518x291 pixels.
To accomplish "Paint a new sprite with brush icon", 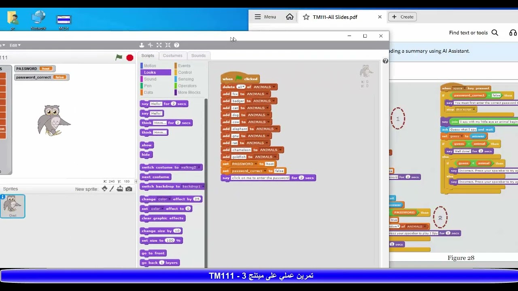I will pos(112,189).
